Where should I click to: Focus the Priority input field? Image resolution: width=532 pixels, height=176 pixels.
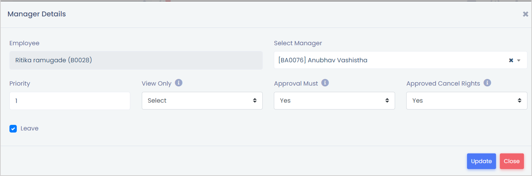pos(70,101)
